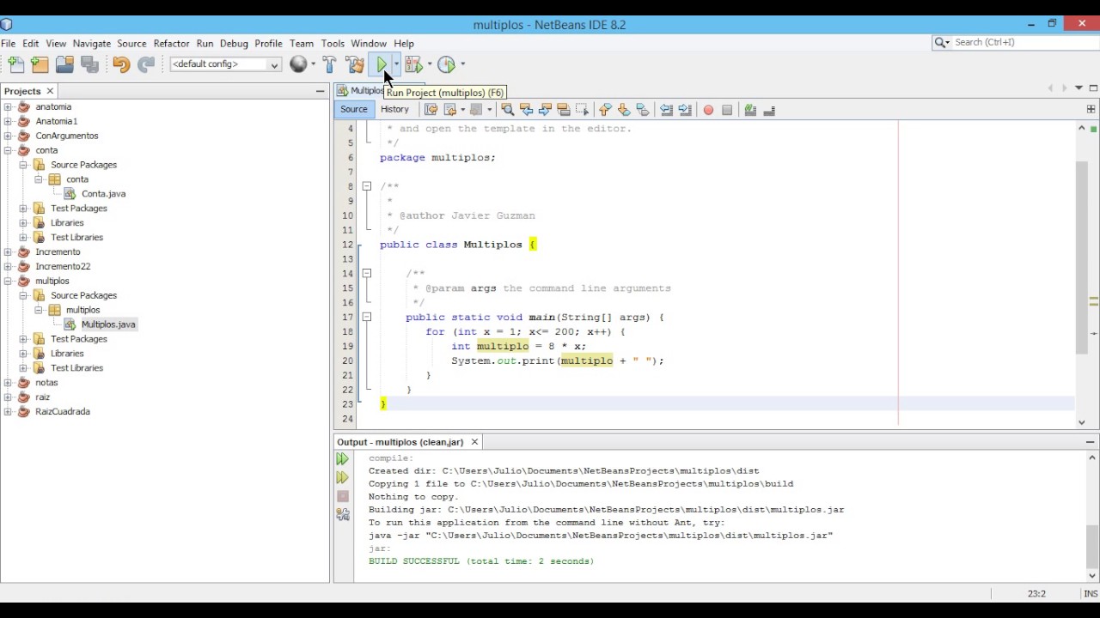1100x618 pixels.
Task: Expand Test Packages under multiplos
Action: [23, 339]
